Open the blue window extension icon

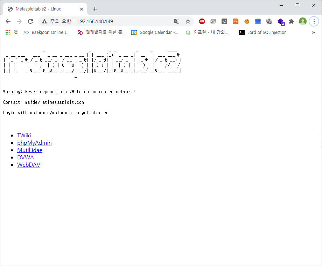pos(258,21)
